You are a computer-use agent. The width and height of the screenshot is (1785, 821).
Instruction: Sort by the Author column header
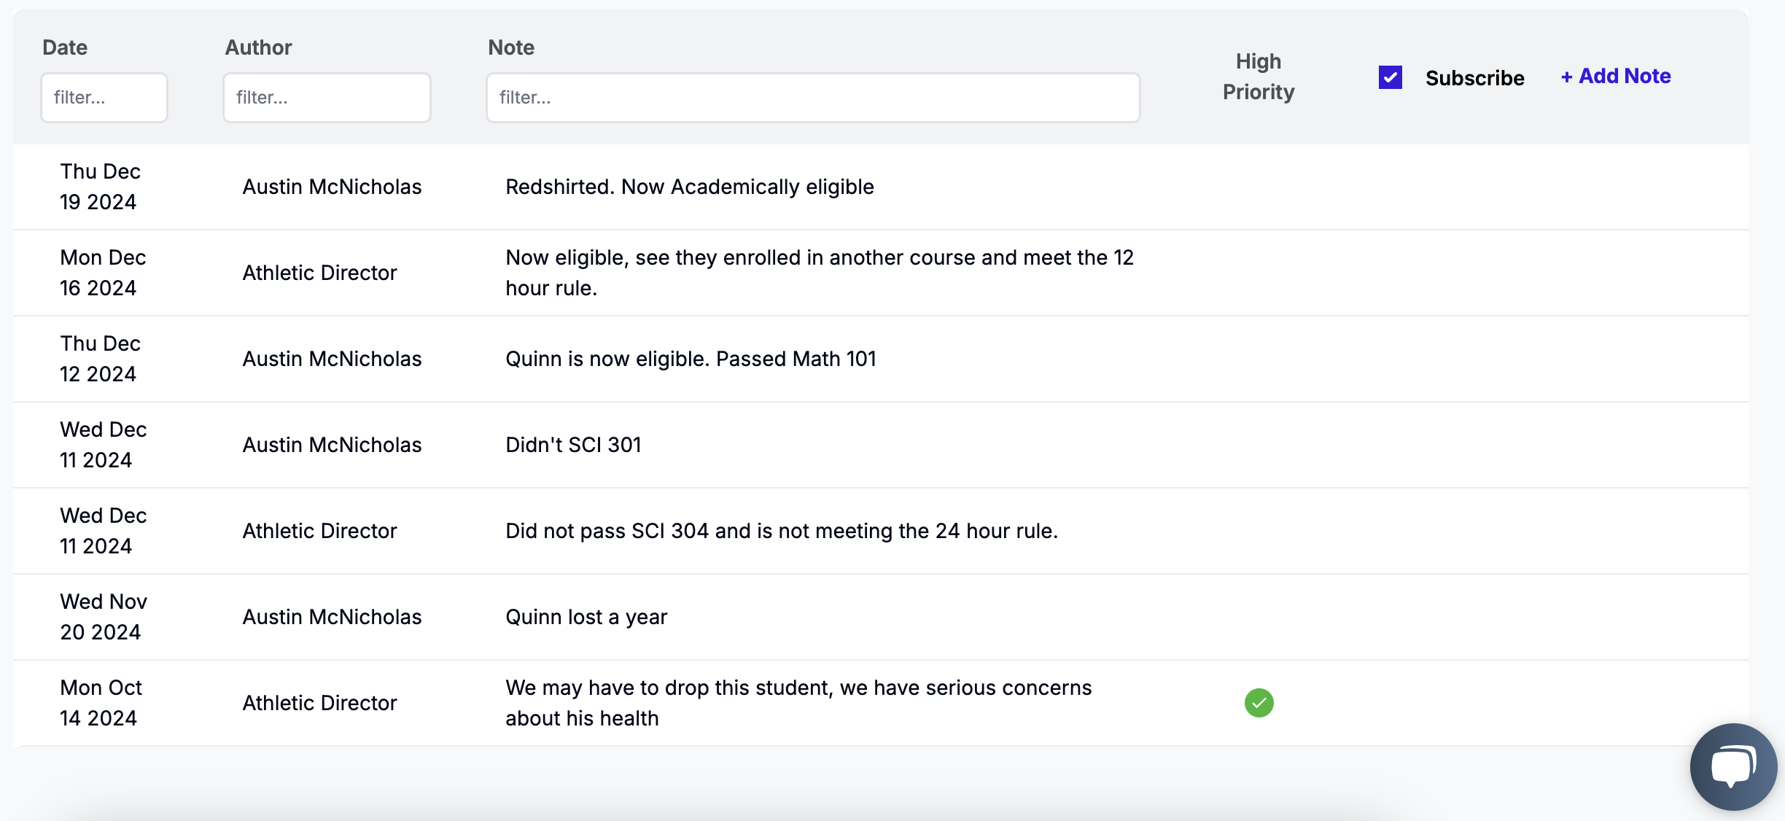pyautogui.click(x=258, y=47)
